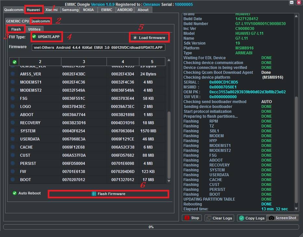This screenshot has width=303, height=237.
Task: Click partition table scrollbar up arrow
Action: [169, 60]
